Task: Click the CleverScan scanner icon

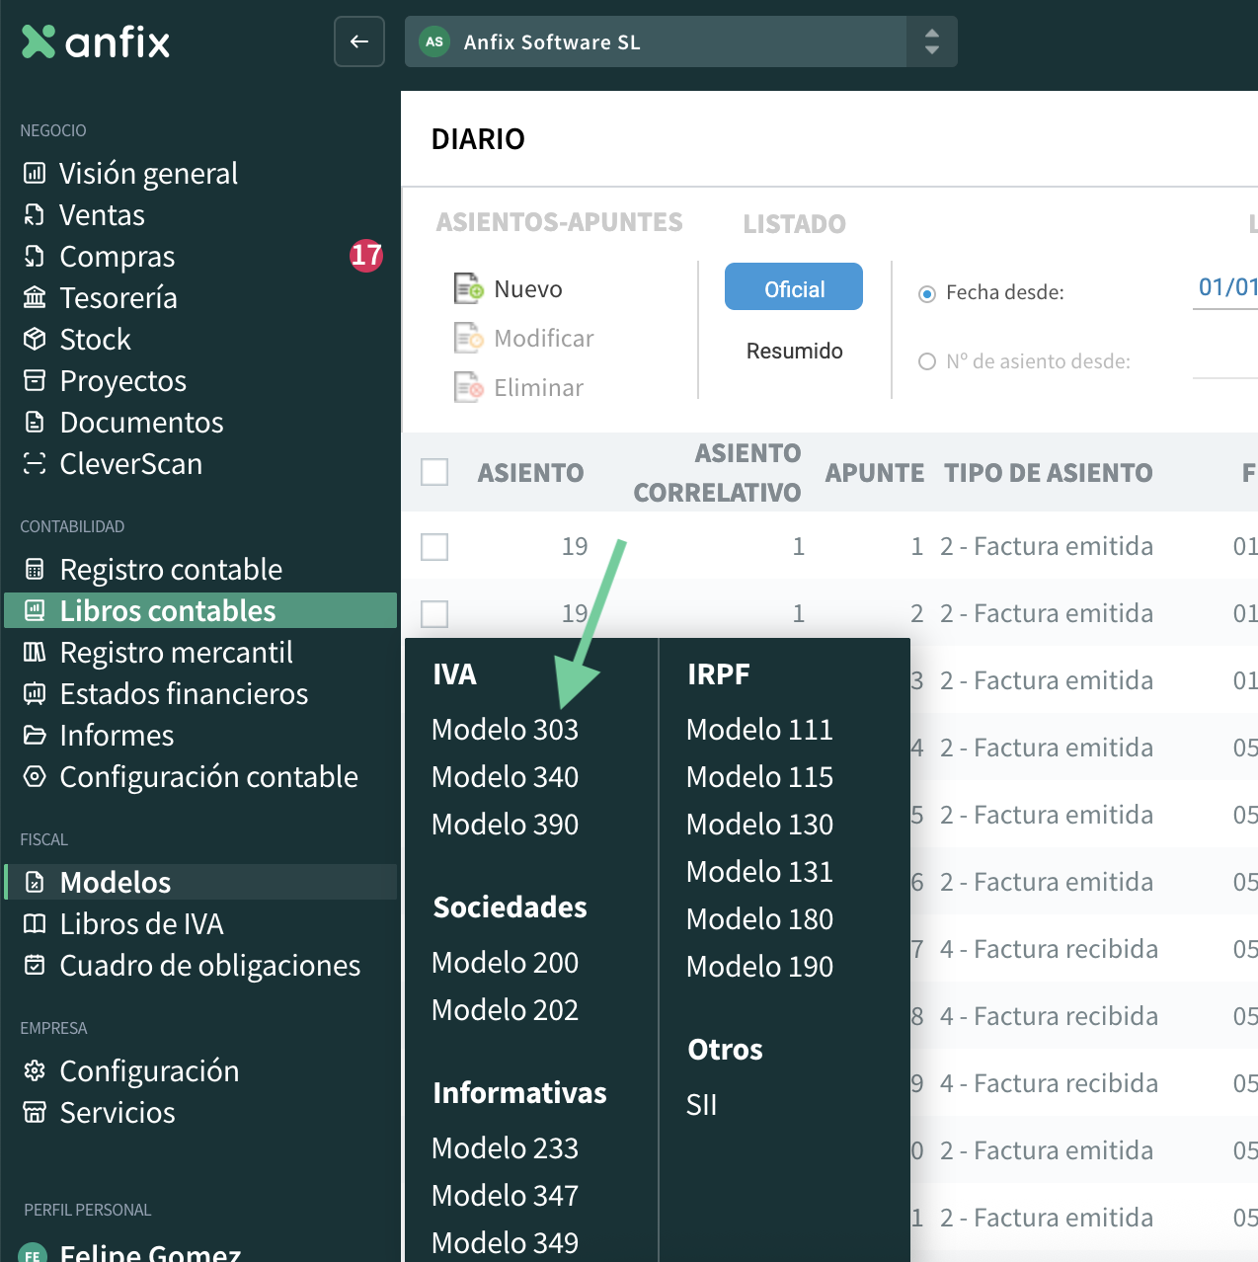Action: (35, 463)
